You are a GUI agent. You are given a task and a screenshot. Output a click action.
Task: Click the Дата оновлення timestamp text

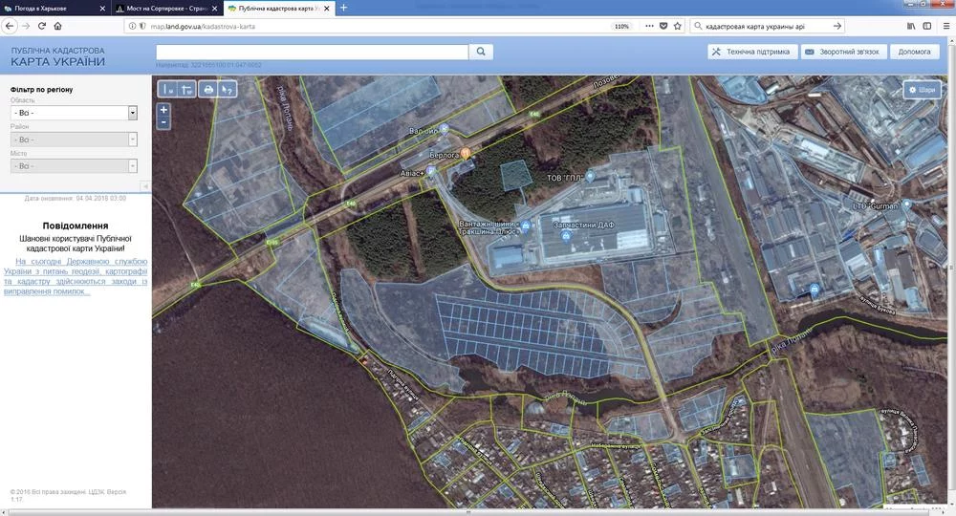click(x=76, y=199)
